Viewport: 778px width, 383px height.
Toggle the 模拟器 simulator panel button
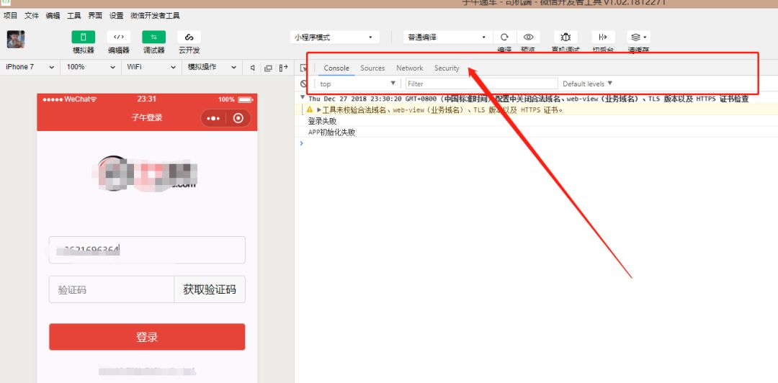click(x=84, y=37)
